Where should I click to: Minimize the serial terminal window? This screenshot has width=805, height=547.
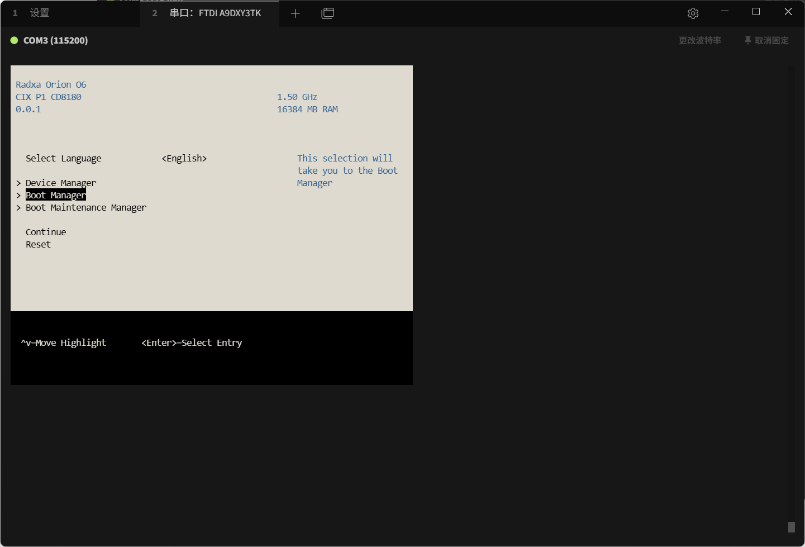click(725, 12)
